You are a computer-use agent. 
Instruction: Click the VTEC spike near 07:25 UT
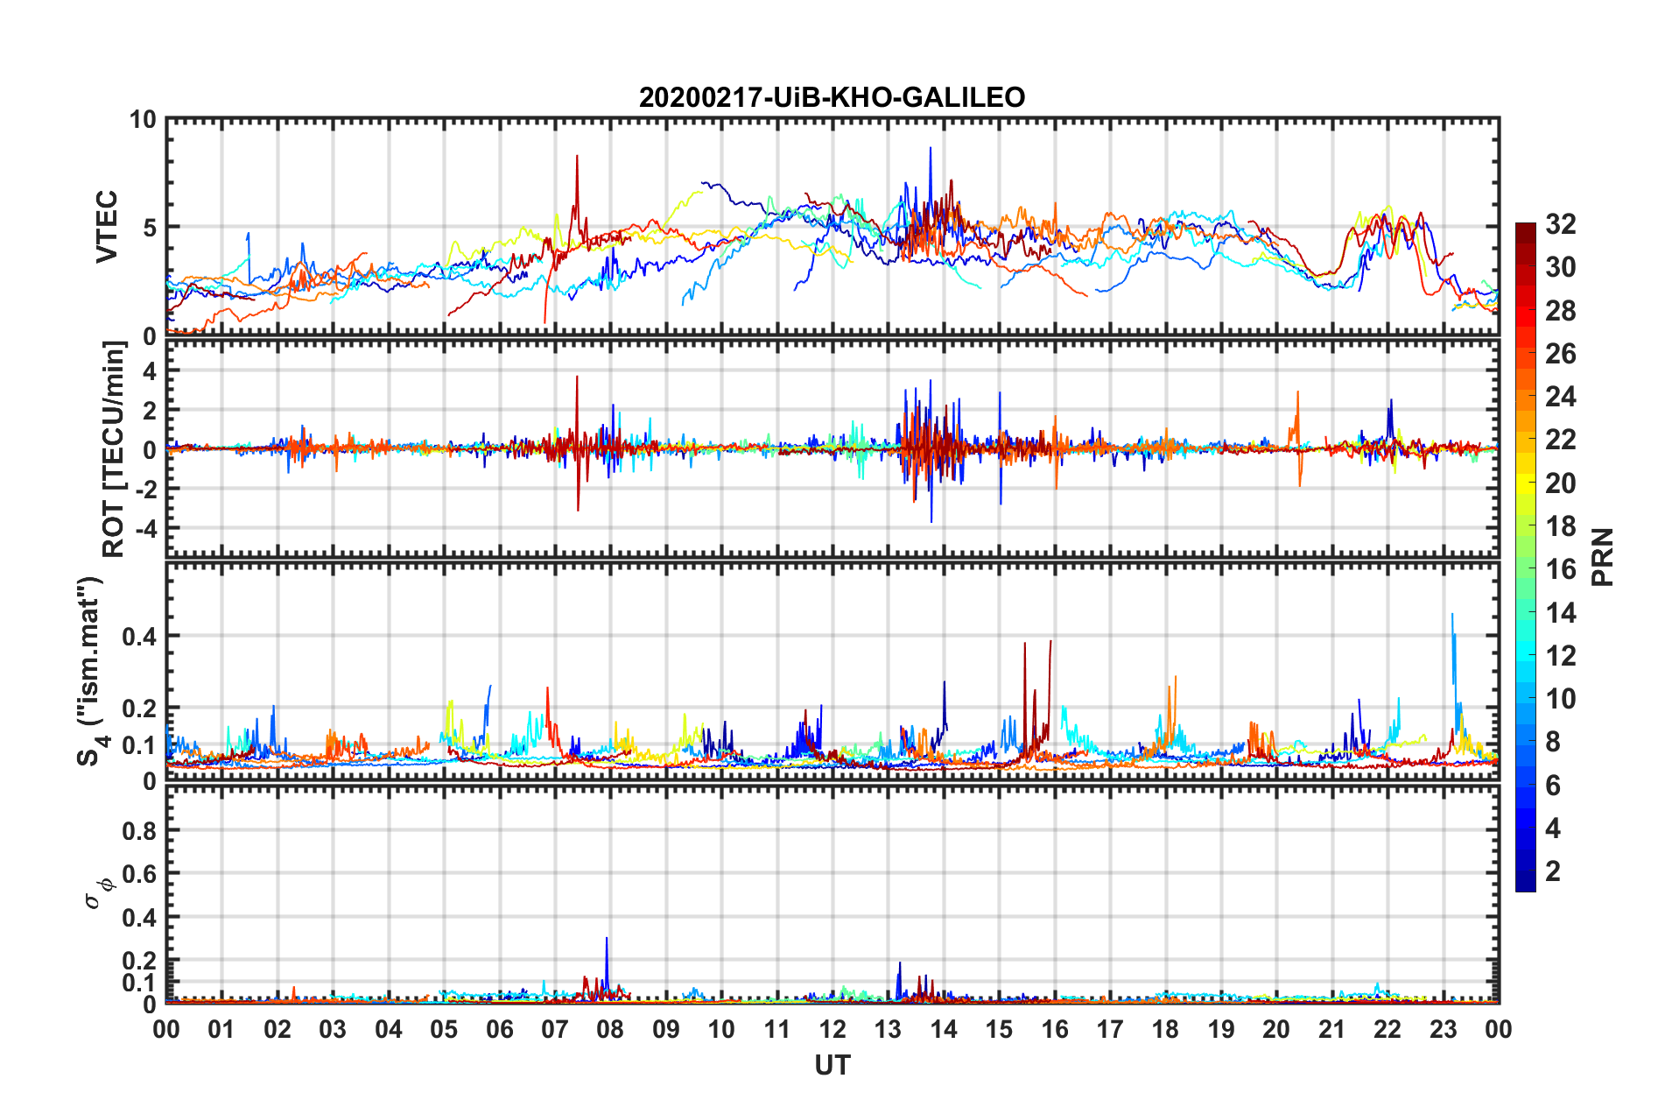coord(577,188)
